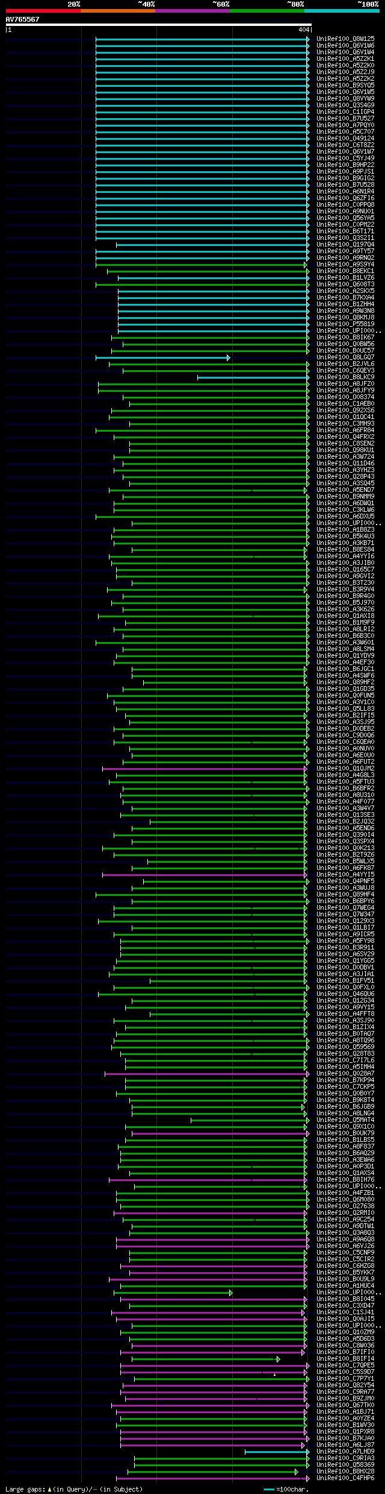385x1494 pixels.
Task: Select label UniRef100_B5YKK7
Action: [345, 1272]
